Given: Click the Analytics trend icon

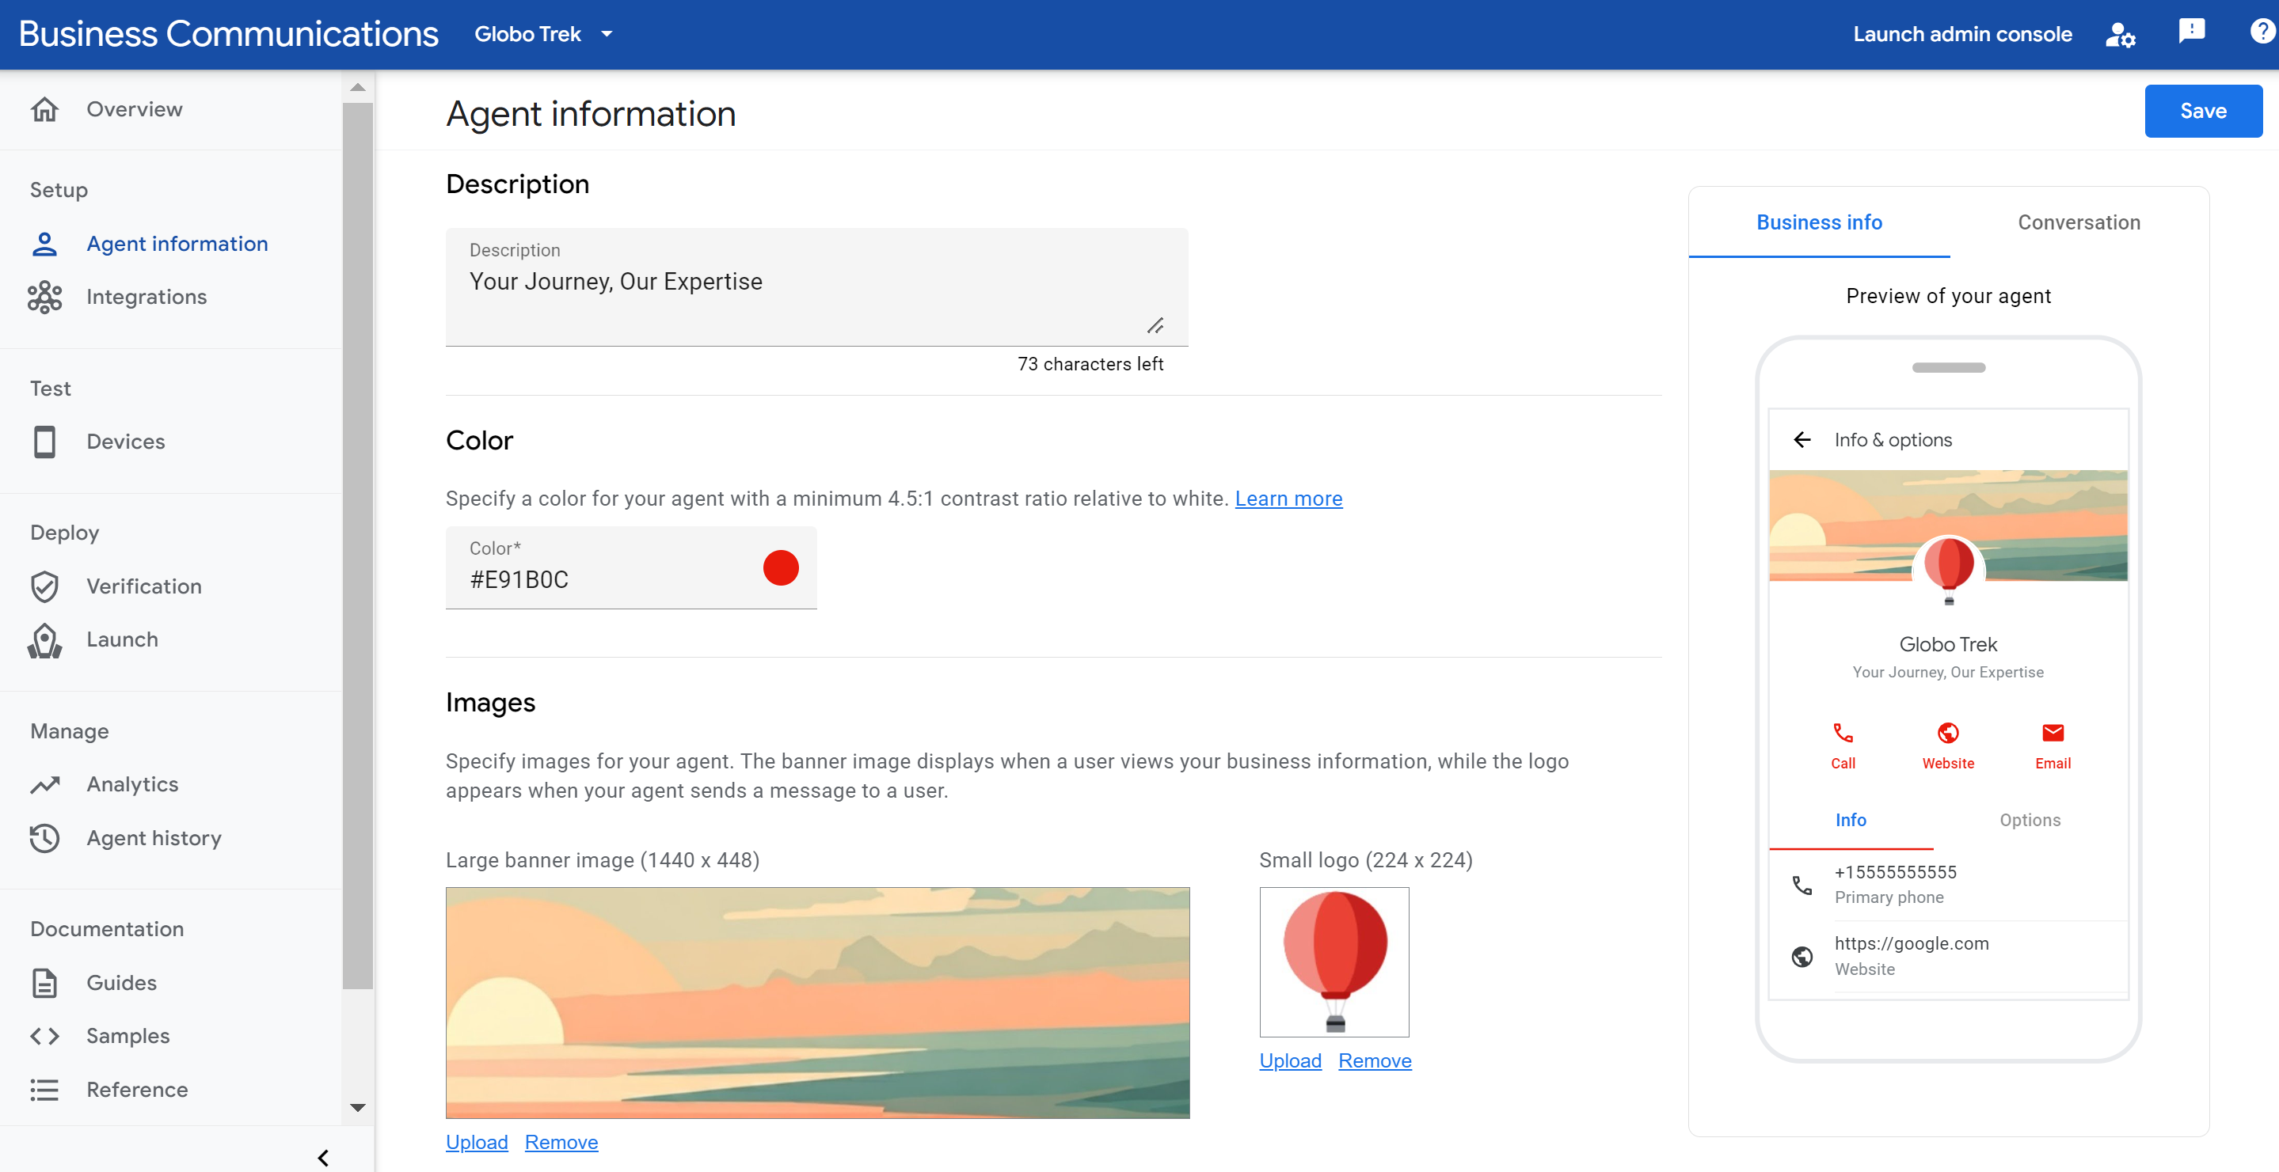Looking at the screenshot, I should 45,782.
